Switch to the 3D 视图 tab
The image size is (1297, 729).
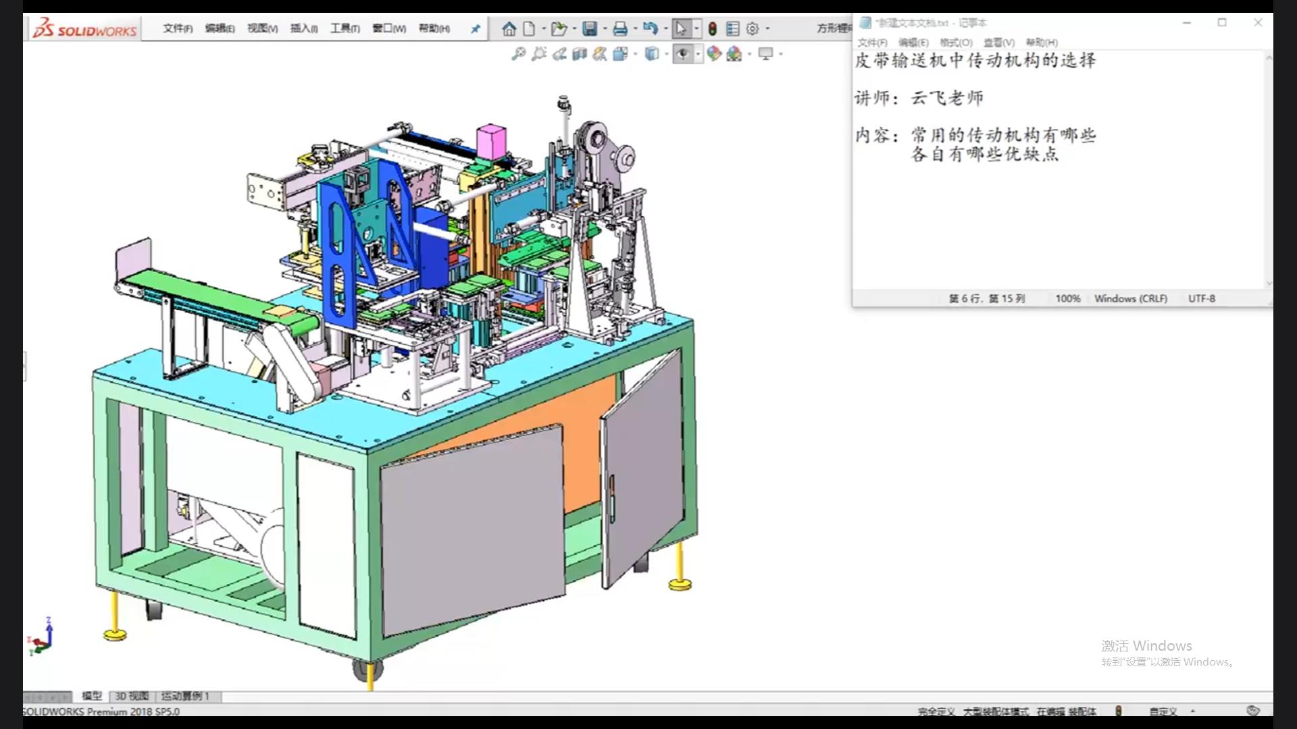[132, 696]
